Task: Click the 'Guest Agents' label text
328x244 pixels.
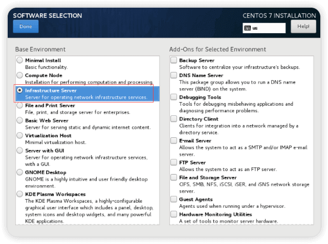Action: click(x=196, y=200)
